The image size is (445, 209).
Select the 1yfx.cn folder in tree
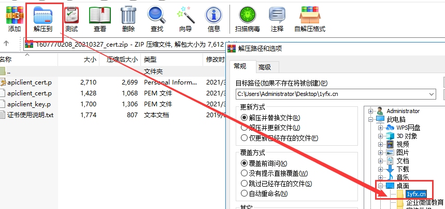tap(417, 194)
